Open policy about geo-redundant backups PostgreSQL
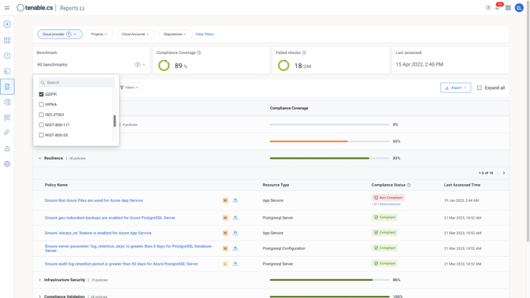Image resolution: width=530 pixels, height=298 pixels. 110,218
